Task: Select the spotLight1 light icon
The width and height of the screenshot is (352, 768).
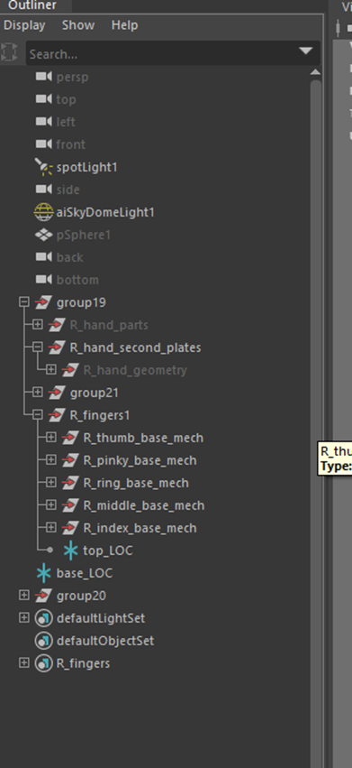Action: point(43,167)
